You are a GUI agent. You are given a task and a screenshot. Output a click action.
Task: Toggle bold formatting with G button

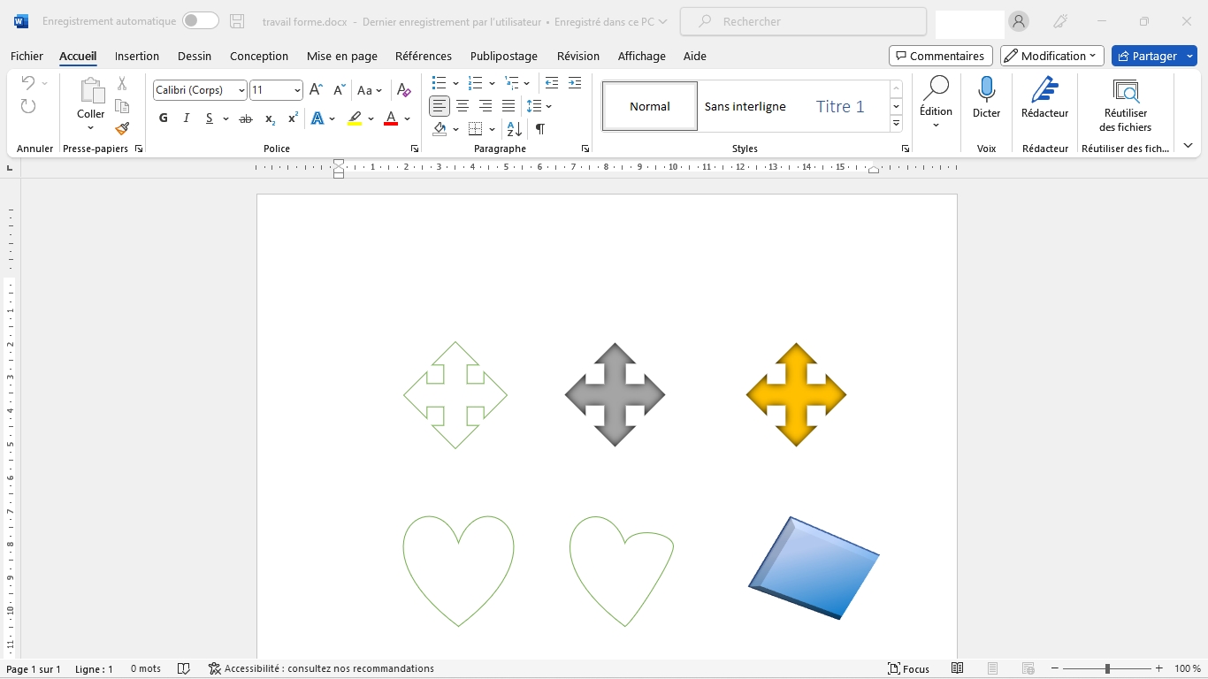tap(164, 118)
